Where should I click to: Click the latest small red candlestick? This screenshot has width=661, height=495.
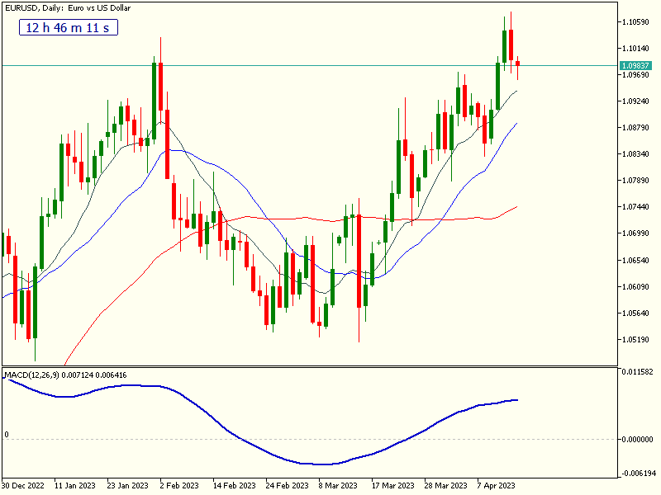(x=518, y=64)
